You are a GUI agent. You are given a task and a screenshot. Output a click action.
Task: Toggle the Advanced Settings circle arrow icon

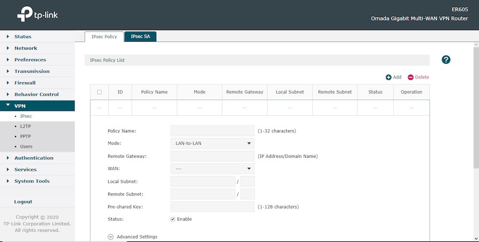point(111,237)
